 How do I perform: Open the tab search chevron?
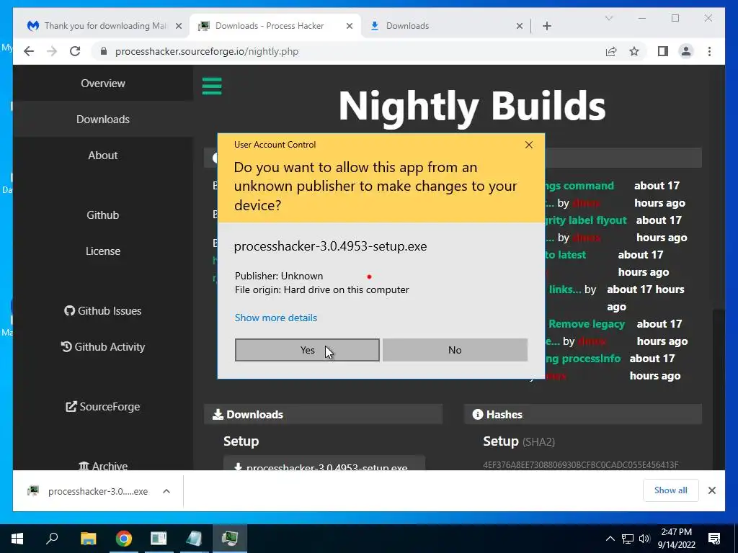[x=608, y=18]
